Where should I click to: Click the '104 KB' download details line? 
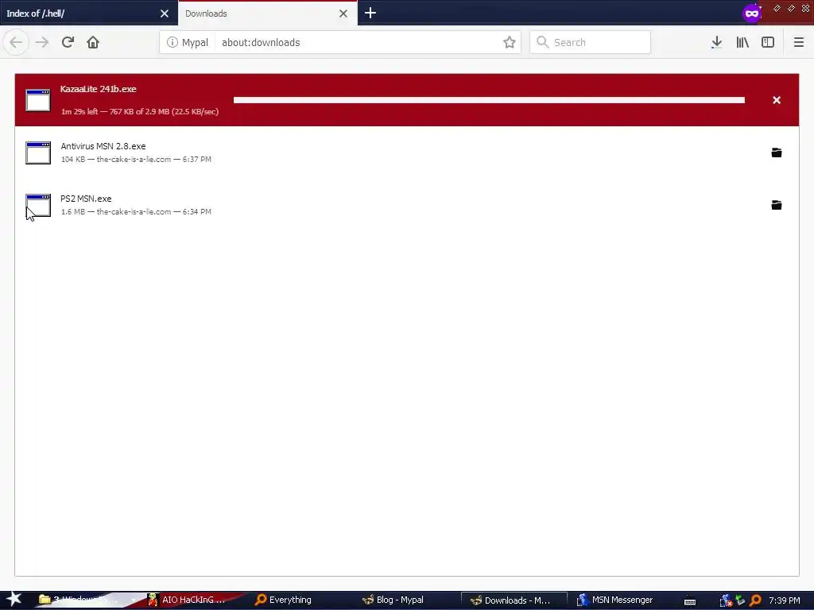[x=136, y=159]
